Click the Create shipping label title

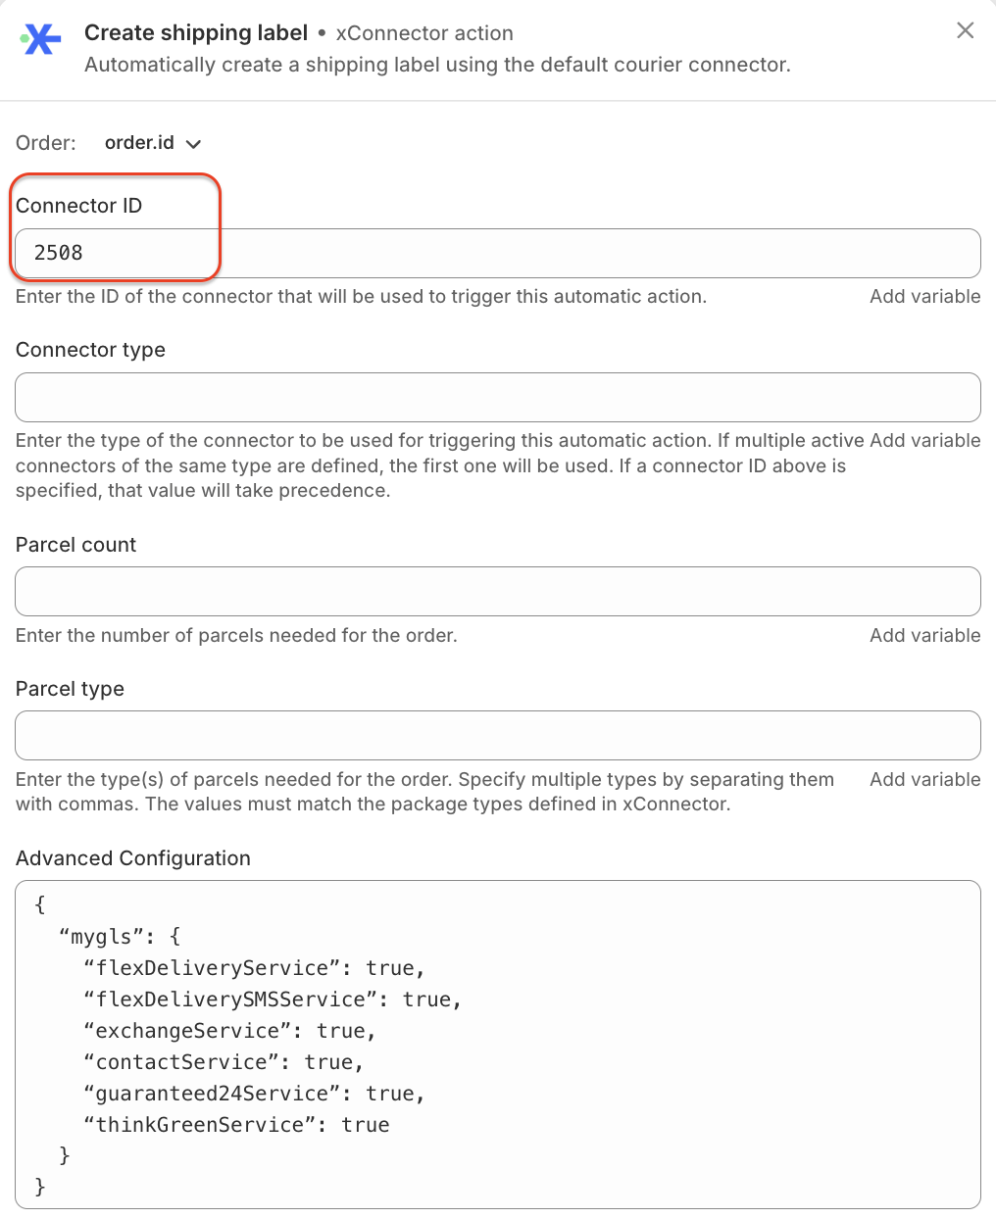tap(196, 33)
